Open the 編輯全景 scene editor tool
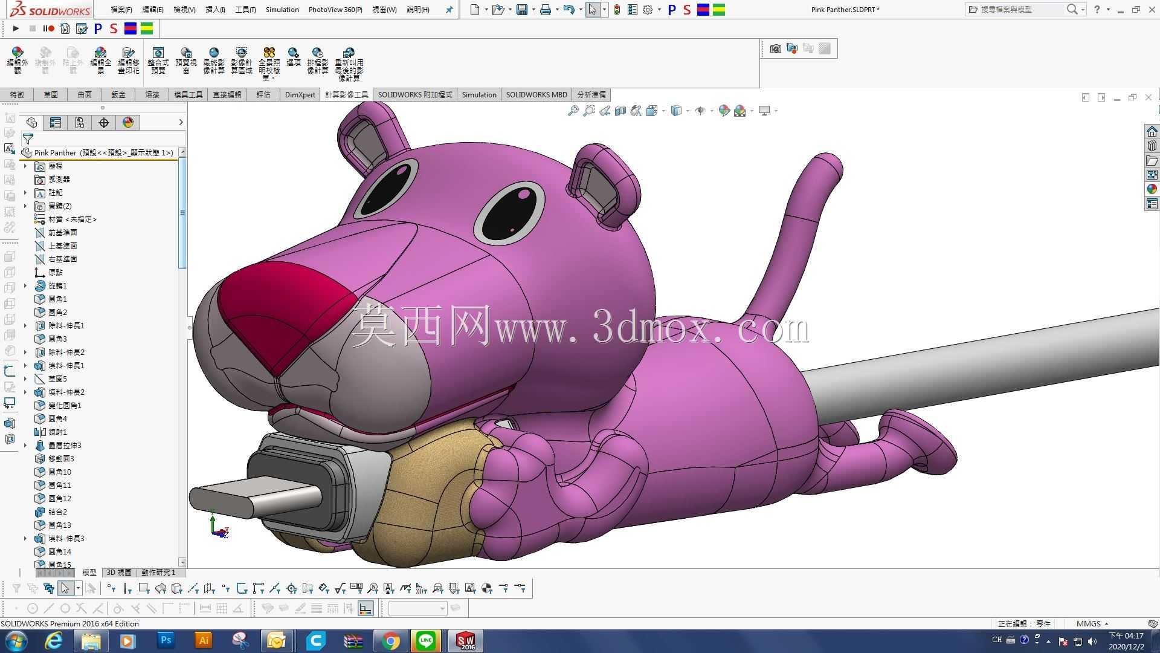 (x=100, y=60)
